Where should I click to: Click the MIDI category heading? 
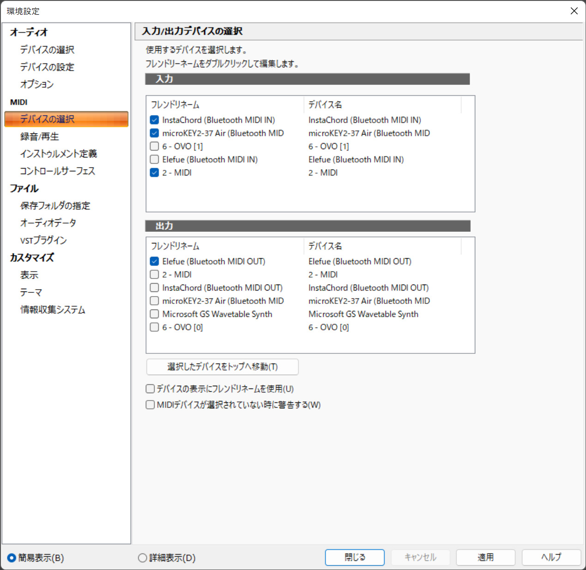click(19, 102)
